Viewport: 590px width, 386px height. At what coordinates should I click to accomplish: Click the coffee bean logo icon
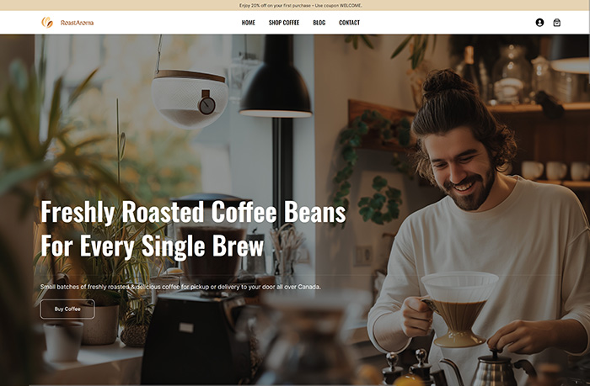click(x=47, y=23)
